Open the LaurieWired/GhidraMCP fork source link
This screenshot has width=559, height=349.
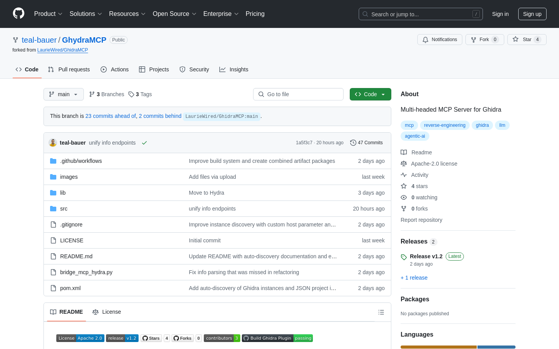pyautogui.click(x=62, y=50)
